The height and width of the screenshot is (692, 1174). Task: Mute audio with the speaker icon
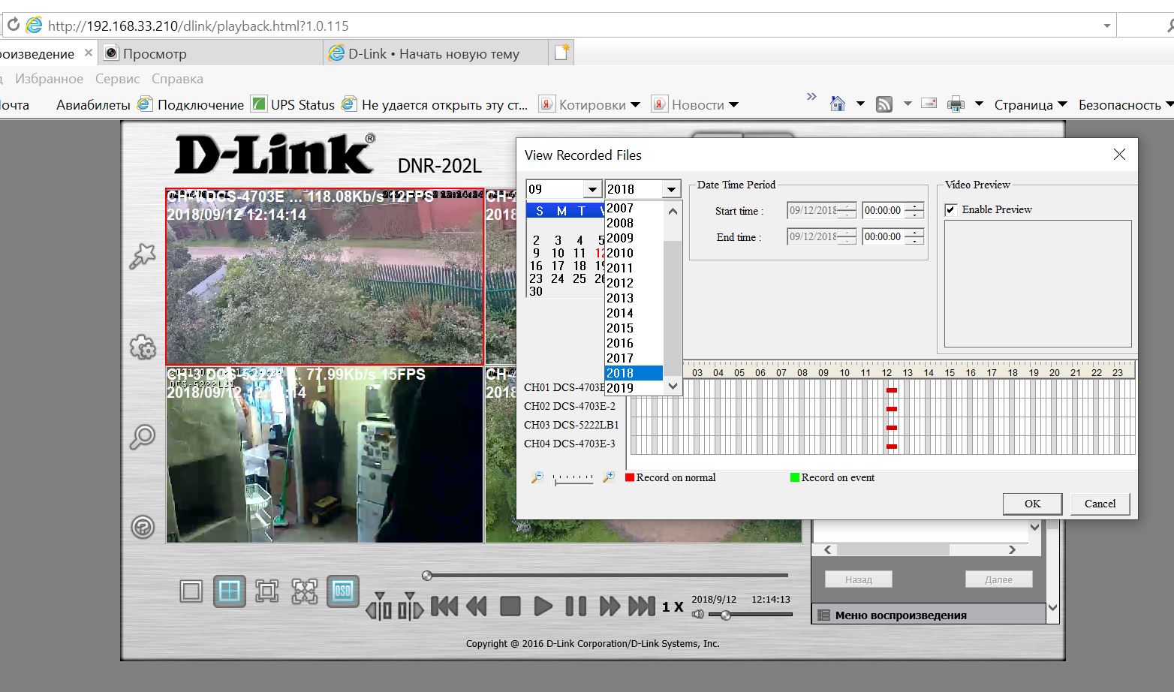(698, 615)
